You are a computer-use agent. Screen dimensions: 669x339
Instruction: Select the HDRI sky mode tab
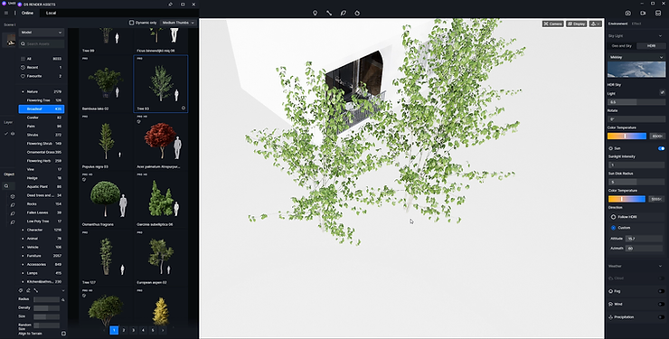point(651,45)
